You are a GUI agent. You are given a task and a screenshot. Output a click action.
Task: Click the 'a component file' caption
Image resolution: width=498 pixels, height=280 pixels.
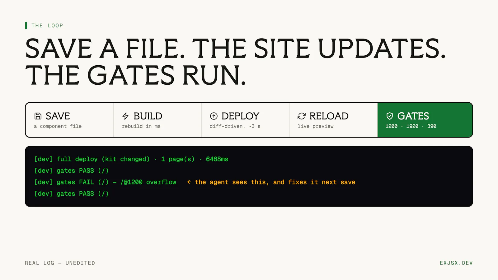[x=58, y=126]
